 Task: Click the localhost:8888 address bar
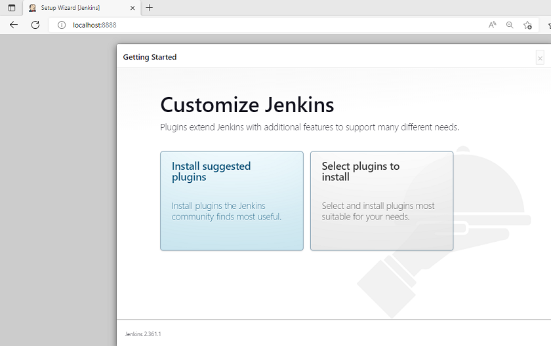click(262, 25)
